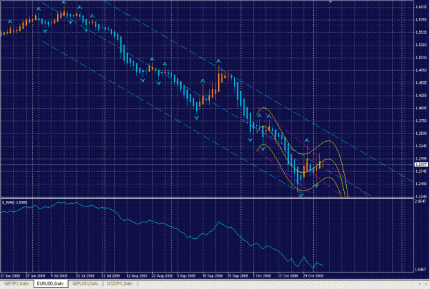430x289 pixels.
Task: Click the 7 Oct 2008 date label
Action: pos(261,276)
